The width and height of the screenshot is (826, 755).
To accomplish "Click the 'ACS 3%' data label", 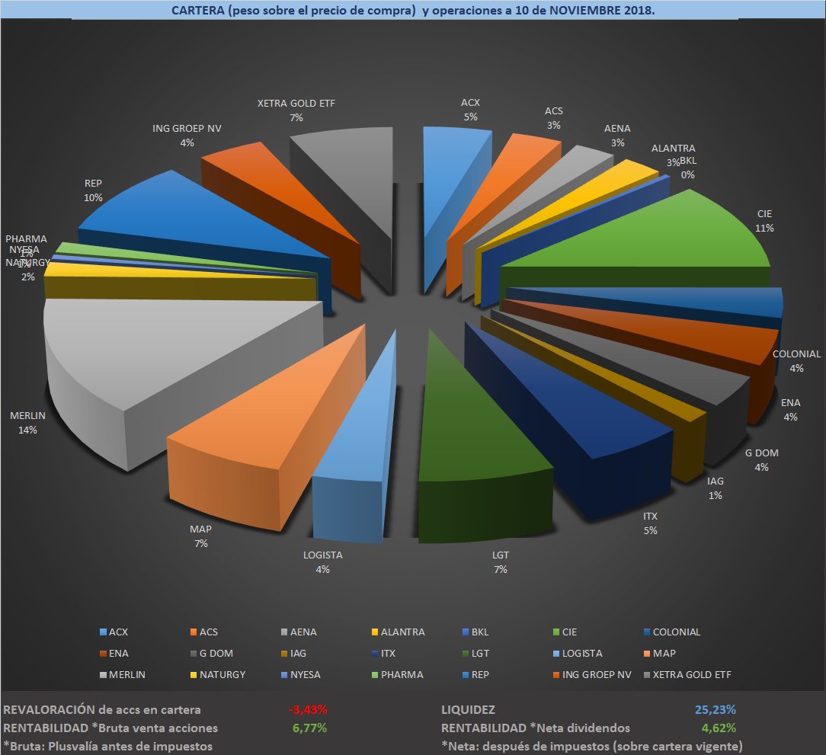I will pyautogui.click(x=554, y=118).
